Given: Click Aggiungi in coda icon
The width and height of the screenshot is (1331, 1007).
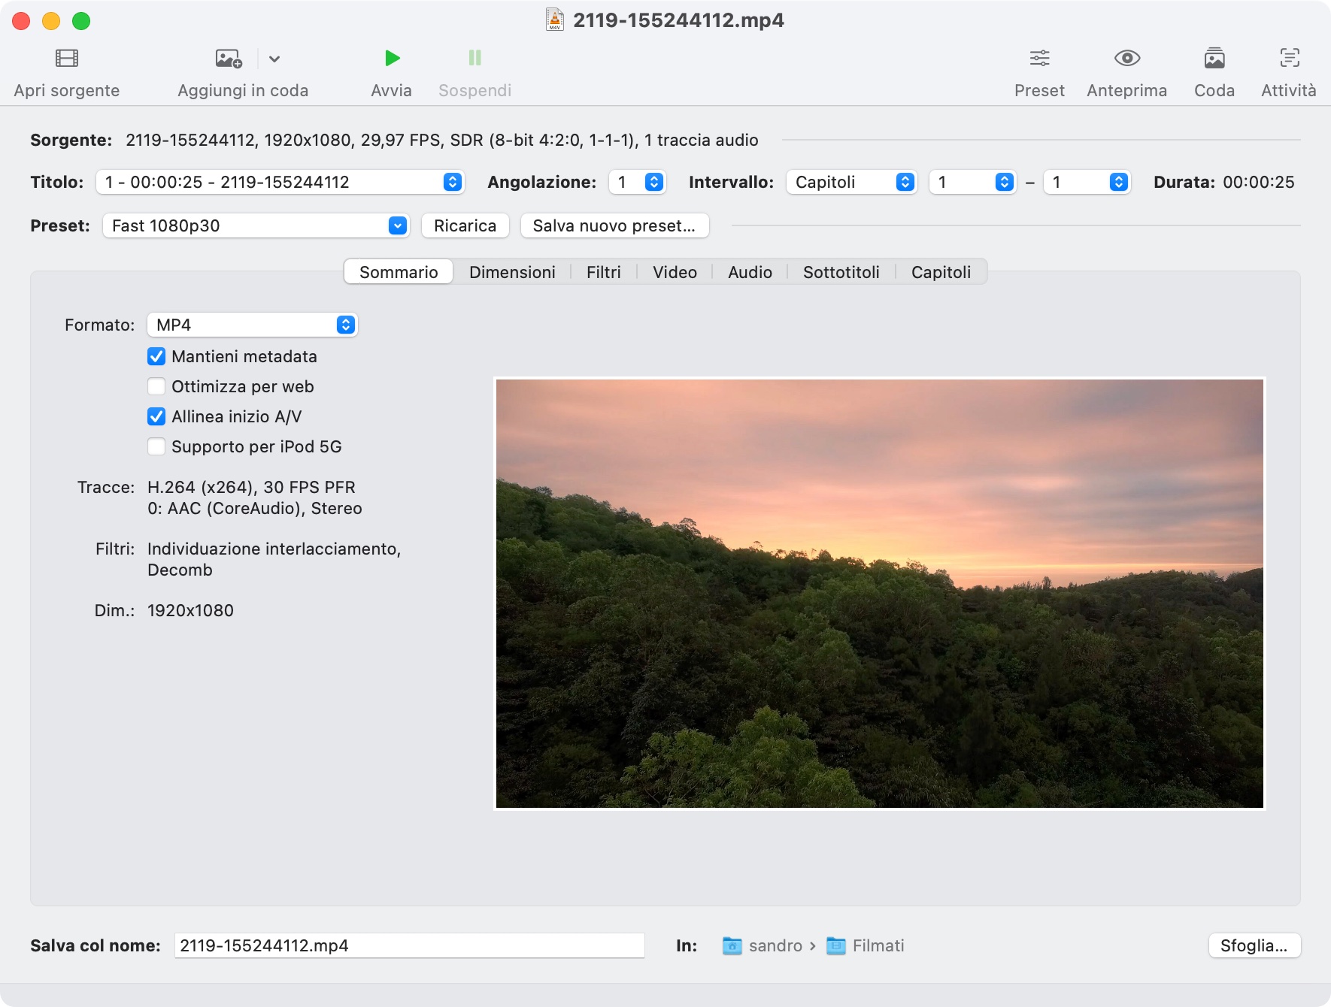Looking at the screenshot, I should (229, 59).
